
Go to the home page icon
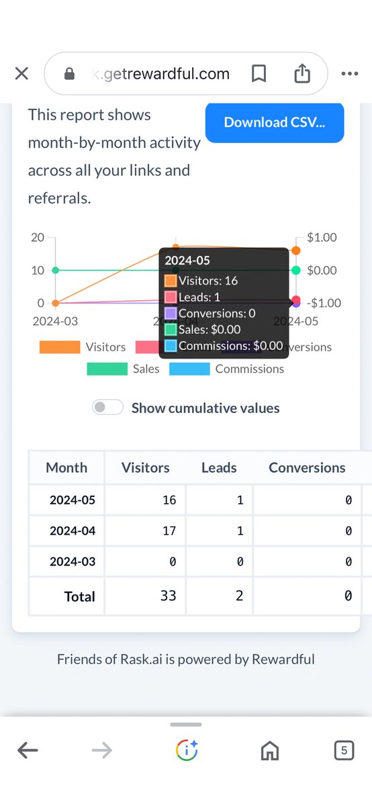[270, 750]
